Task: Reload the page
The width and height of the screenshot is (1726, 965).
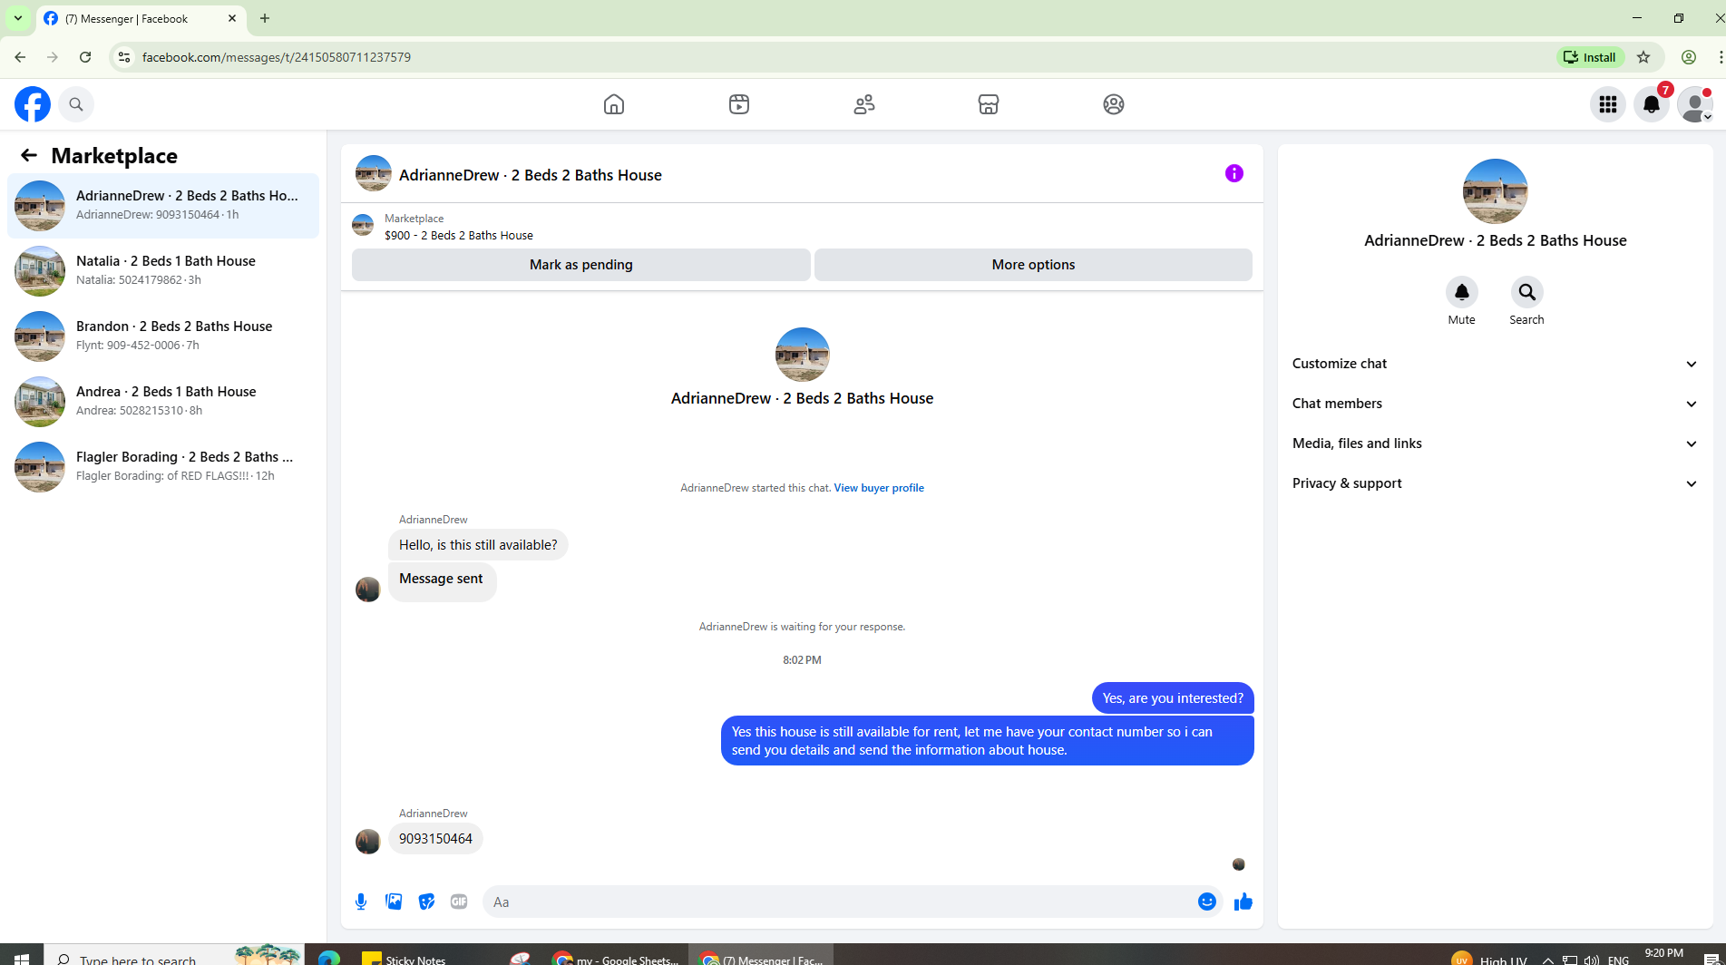Action: [x=85, y=57]
